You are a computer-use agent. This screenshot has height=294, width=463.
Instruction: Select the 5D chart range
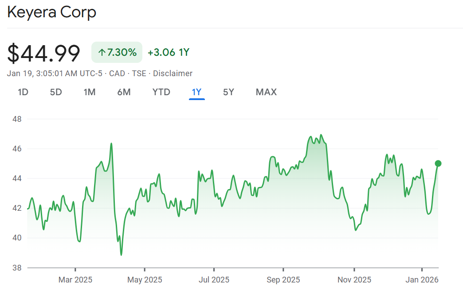56,92
